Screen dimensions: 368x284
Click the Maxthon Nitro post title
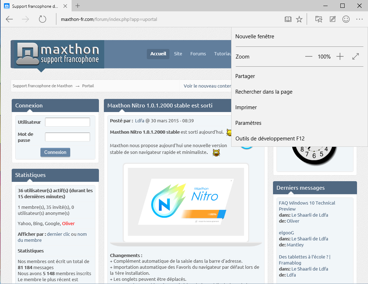(x=160, y=106)
